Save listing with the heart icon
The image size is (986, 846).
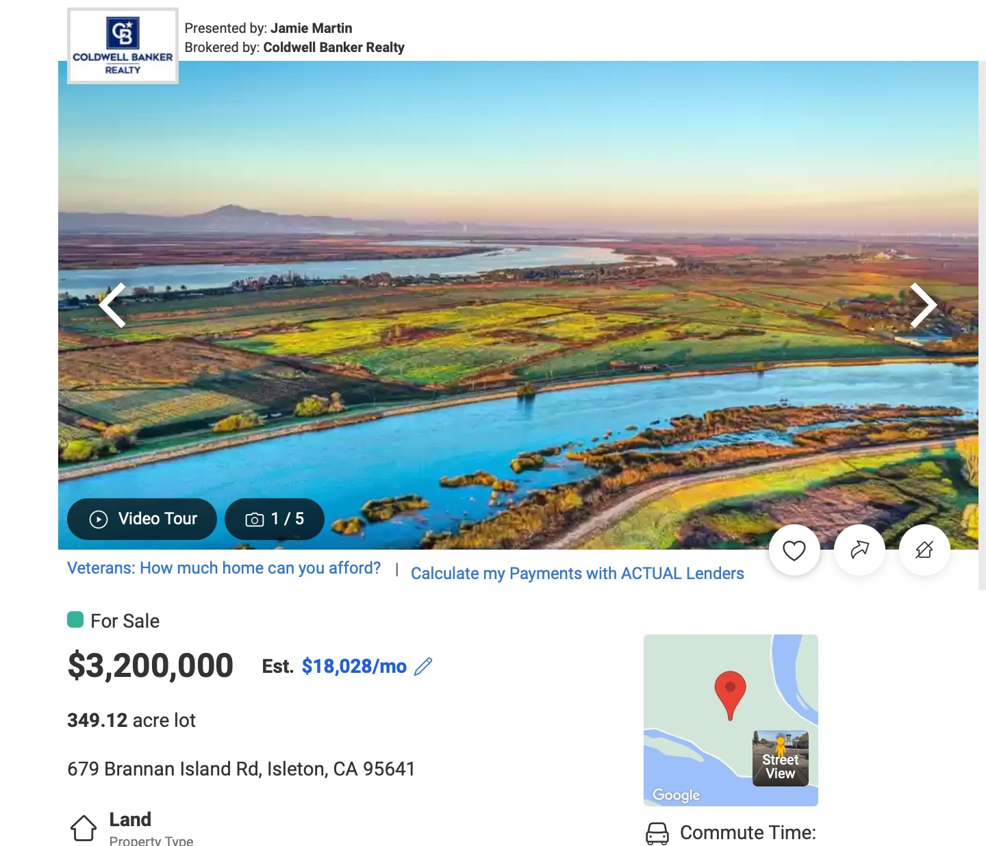tap(794, 550)
